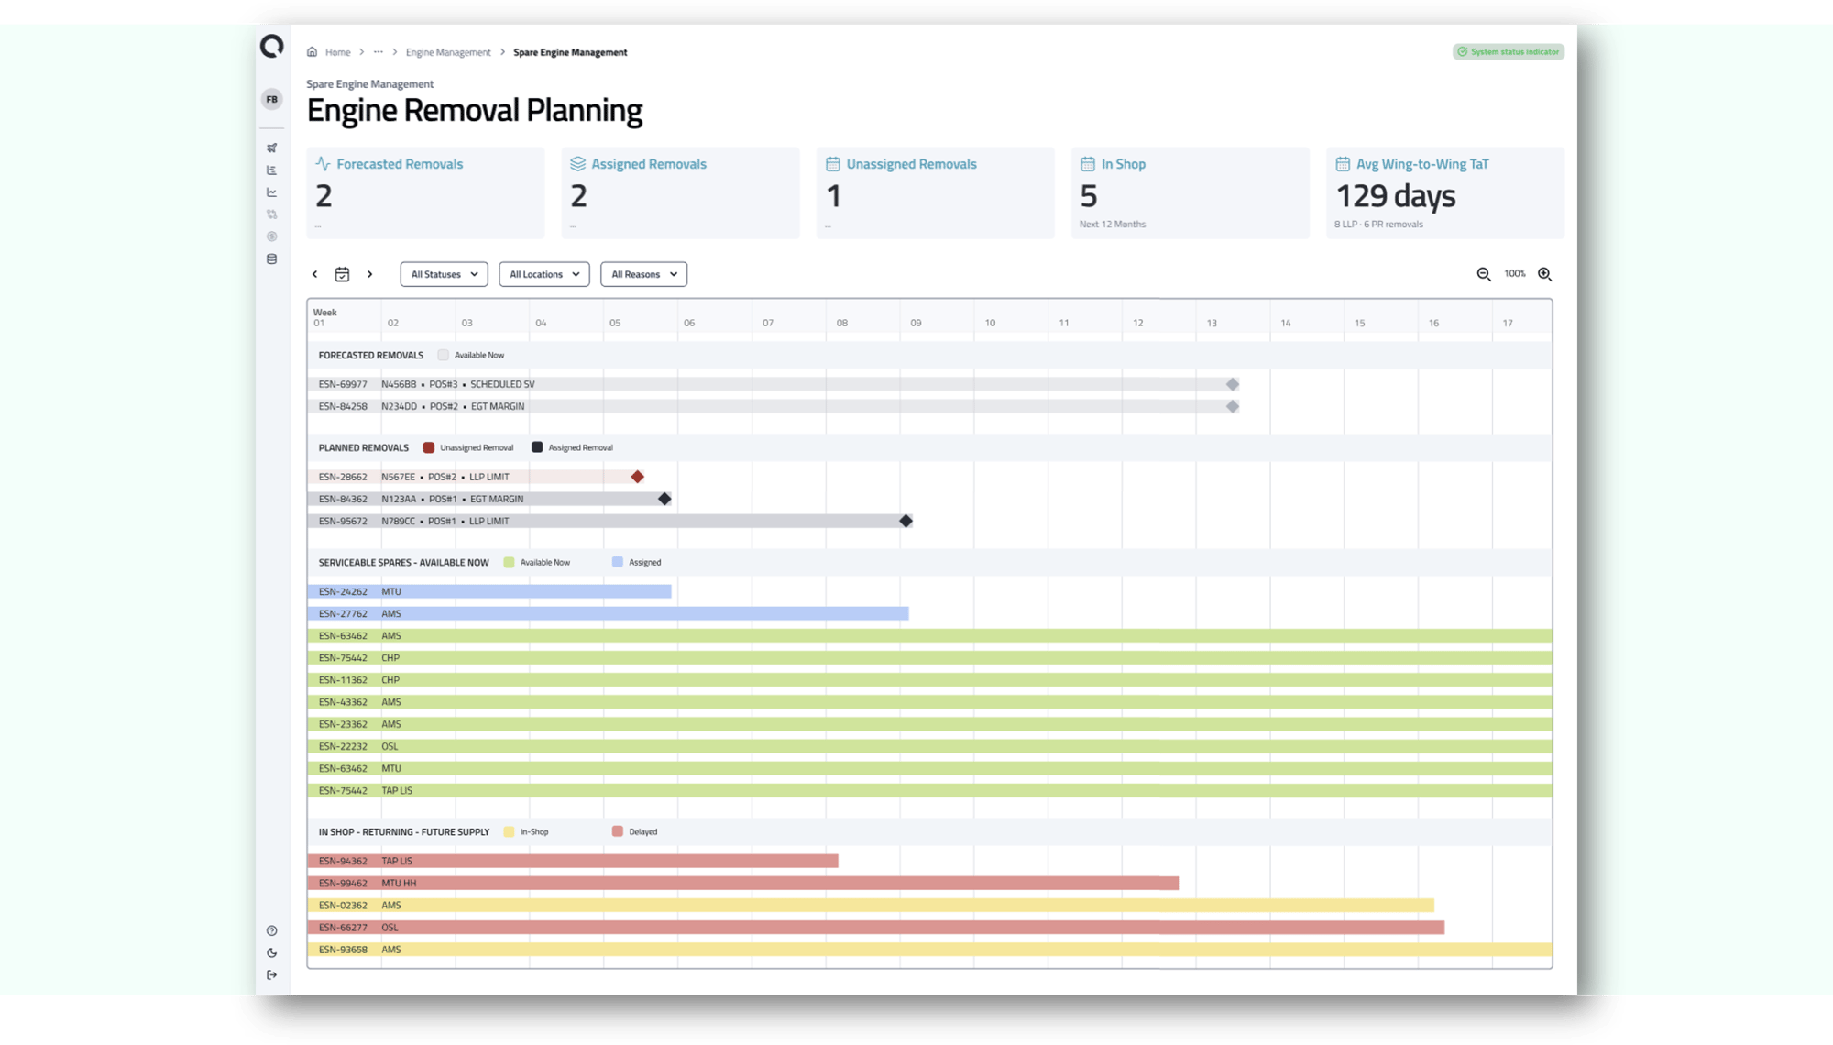Click the logout icon in sidebar
This screenshot has width=1833, height=1045.
(x=271, y=975)
